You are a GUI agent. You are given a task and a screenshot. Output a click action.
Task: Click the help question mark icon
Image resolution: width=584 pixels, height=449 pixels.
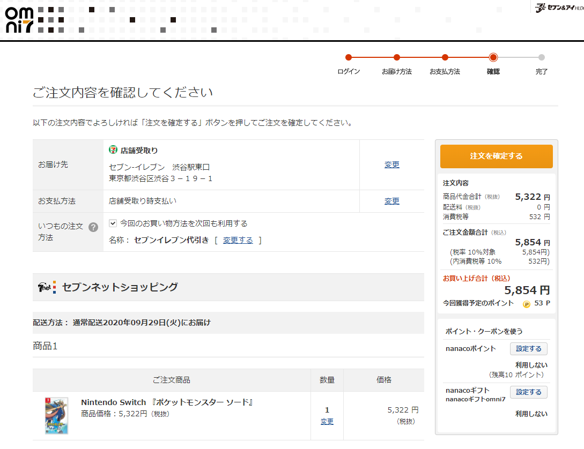pyautogui.click(x=93, y=227)
